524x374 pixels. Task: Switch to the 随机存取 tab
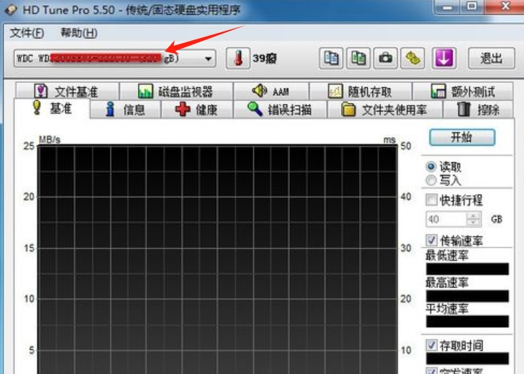[361, 91]
